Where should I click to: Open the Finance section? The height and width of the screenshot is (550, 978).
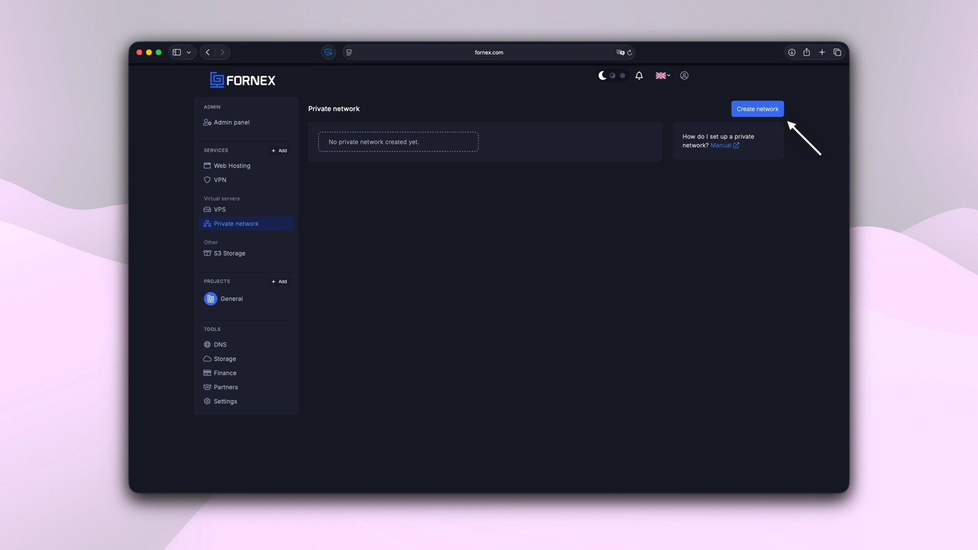[225, 373]
